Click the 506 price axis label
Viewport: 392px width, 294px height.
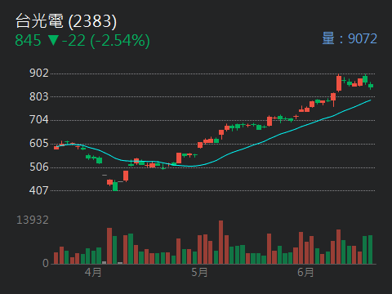[x=39, y=167]
